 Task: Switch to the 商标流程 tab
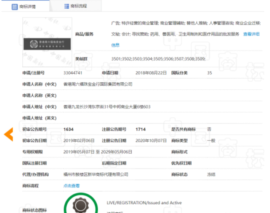[76, 6]
